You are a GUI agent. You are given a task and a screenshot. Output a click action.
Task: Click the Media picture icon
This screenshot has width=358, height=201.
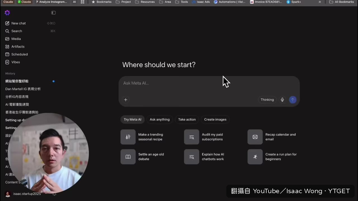pos(7,39)
